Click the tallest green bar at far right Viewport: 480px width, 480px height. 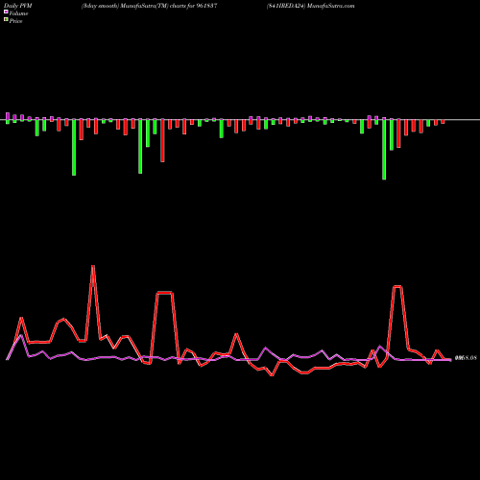click(x=384, y=150)
